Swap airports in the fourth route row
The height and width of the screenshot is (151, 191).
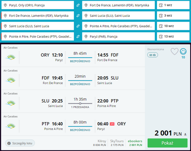coord(78,37)
